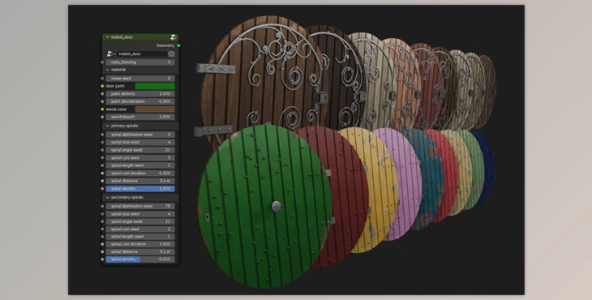Click primary spiral distribution seed socket
Viewport: 592px width, 300px height.
click(102, 135)
